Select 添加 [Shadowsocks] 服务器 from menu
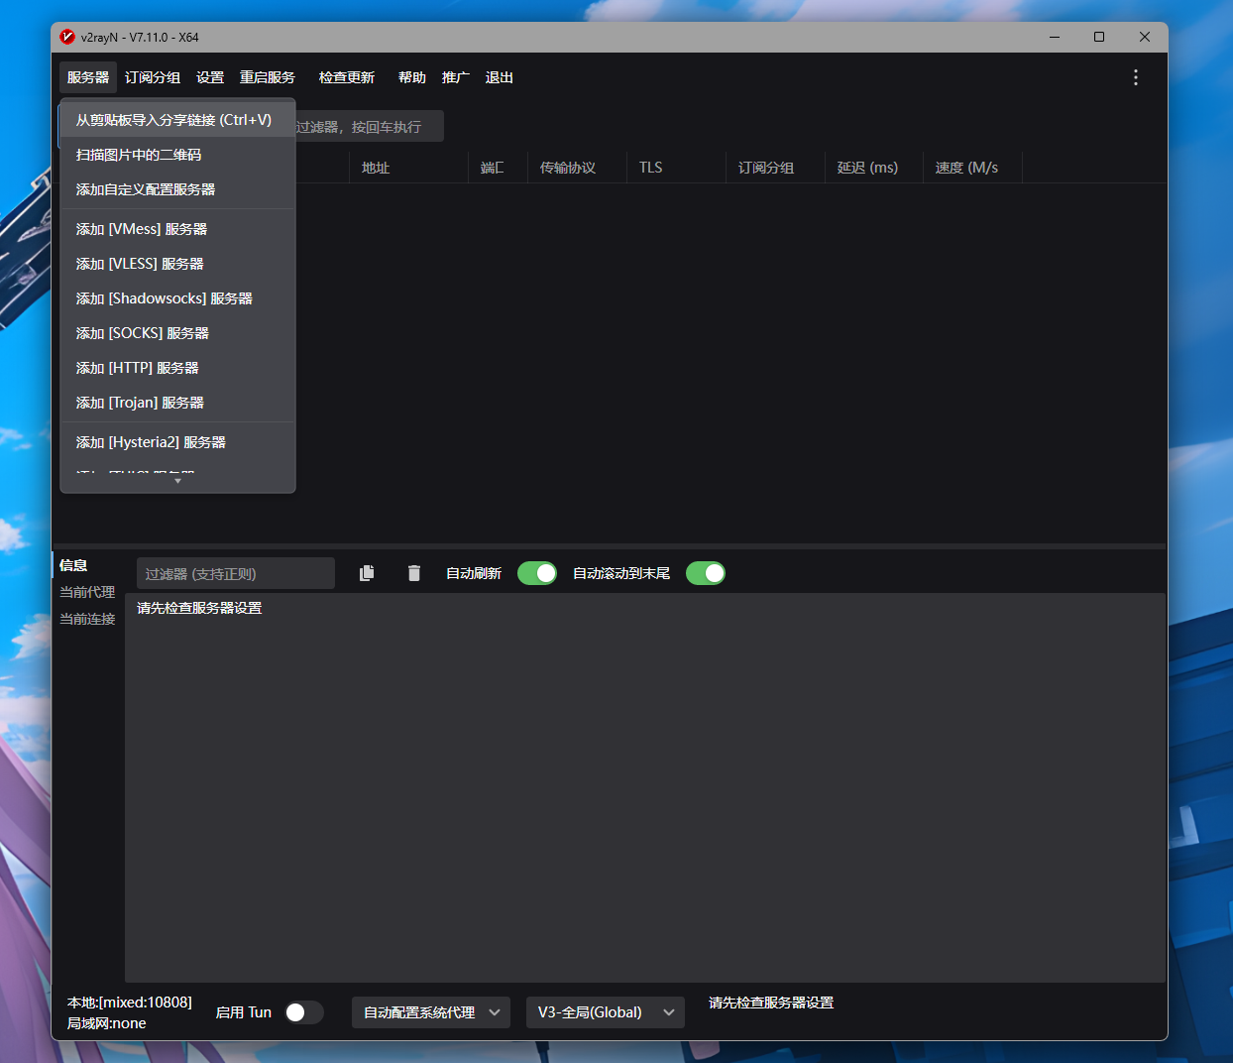The image size is (1233, 1063). click(x=165, y=298)
